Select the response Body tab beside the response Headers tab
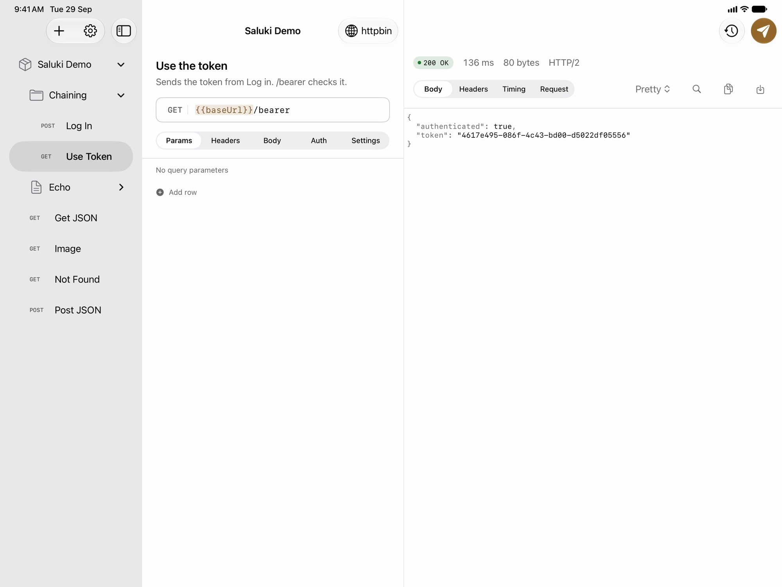 pos(433,89)
